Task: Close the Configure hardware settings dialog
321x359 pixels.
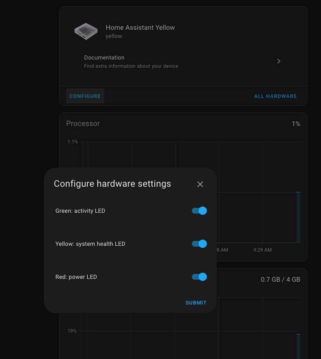Action: (x=200, y=184)
